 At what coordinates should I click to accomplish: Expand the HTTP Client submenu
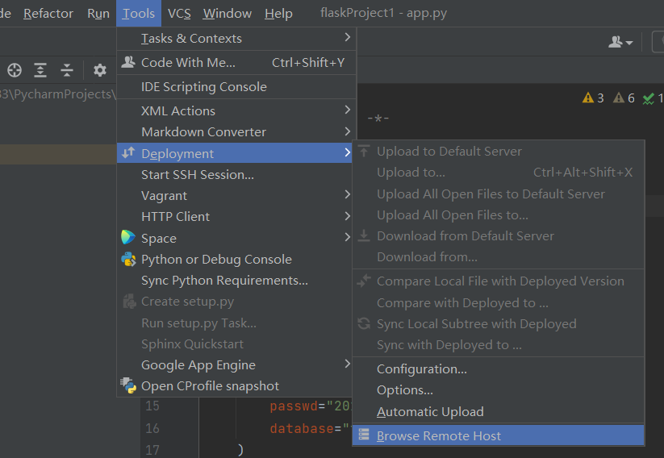click(175, 216)
